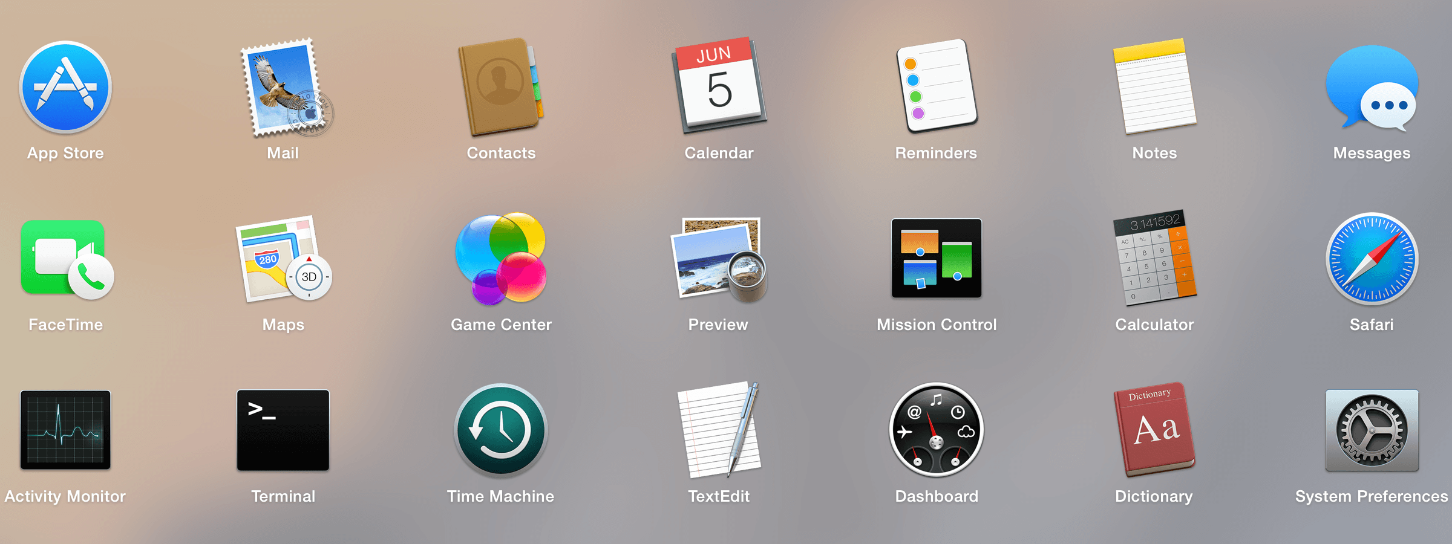Click the "Contacts" label text
The height and width of the screenshot is (544, 1452).
pos(501,153)
